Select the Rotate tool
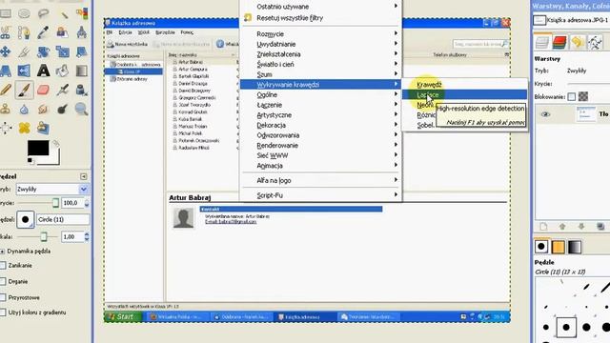Viewport: 610px width, 343px height. click(43, 51)
